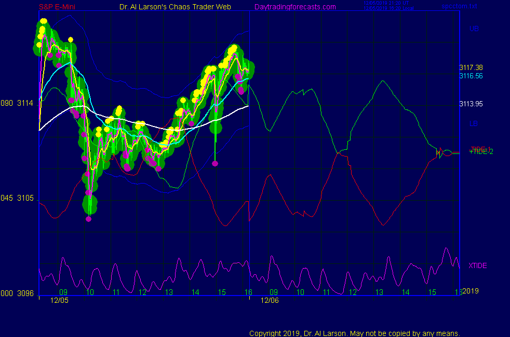Click the 'LB' lower band label
This screenshot has height=337, width=510.
[x=474, y=124]
